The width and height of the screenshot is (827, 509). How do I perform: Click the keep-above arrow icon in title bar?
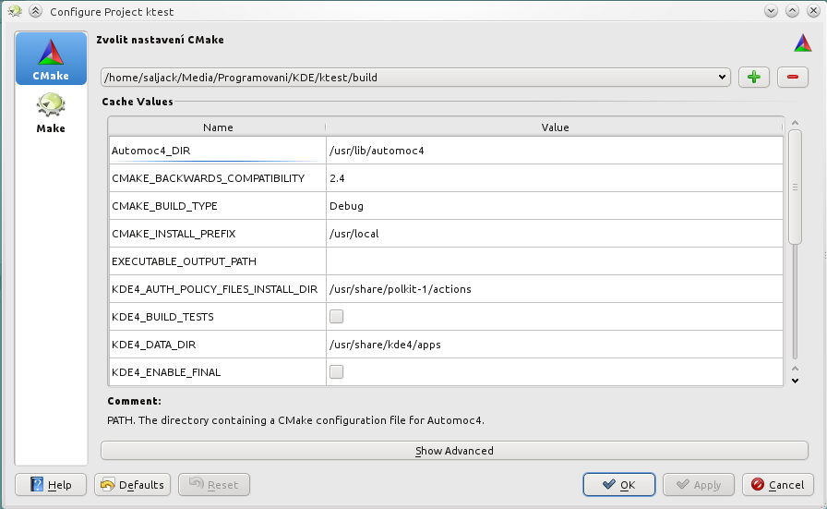tap(35, 11)
